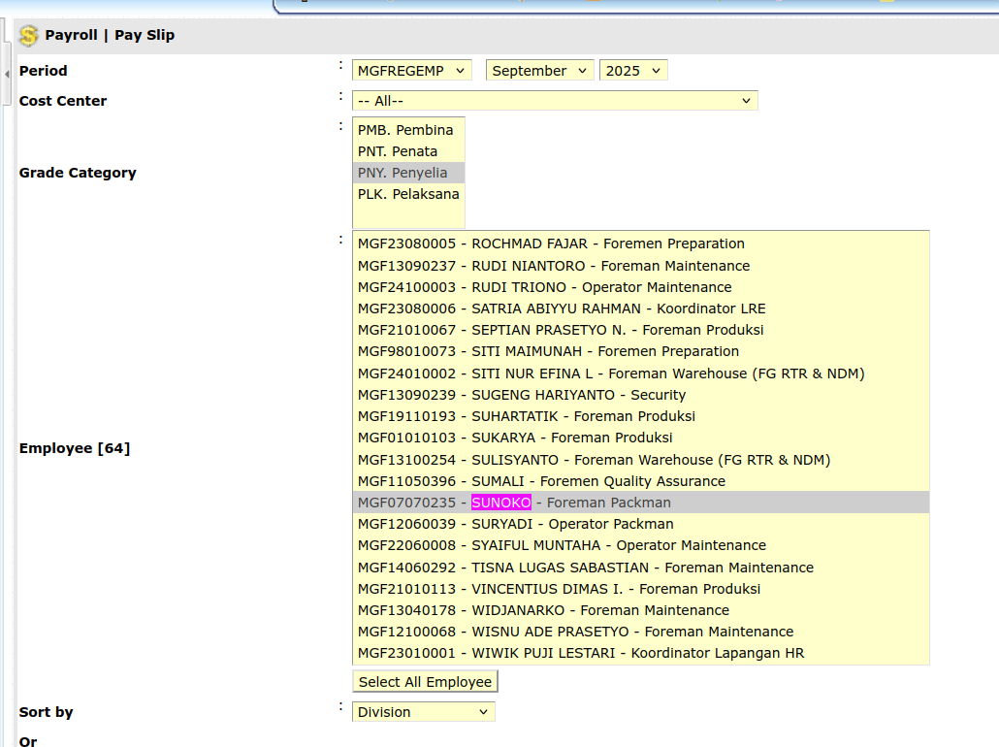Expand the Cost Center dropdown
This screenshot has height=747, width=999.
(x=555, y=101)
